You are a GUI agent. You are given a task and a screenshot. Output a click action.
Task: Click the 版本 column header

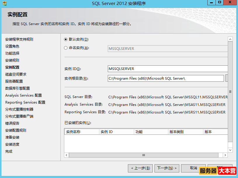[216, 132]
